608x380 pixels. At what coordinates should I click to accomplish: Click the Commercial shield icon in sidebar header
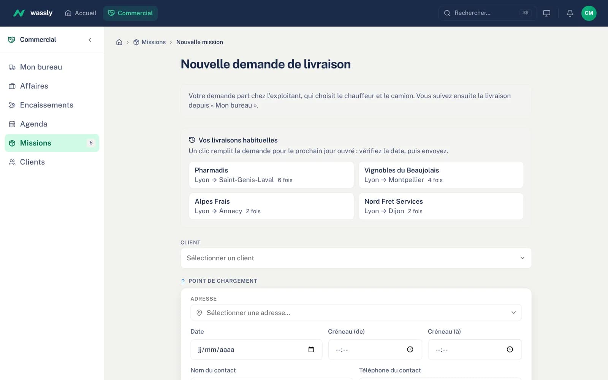tap(11, 40)
